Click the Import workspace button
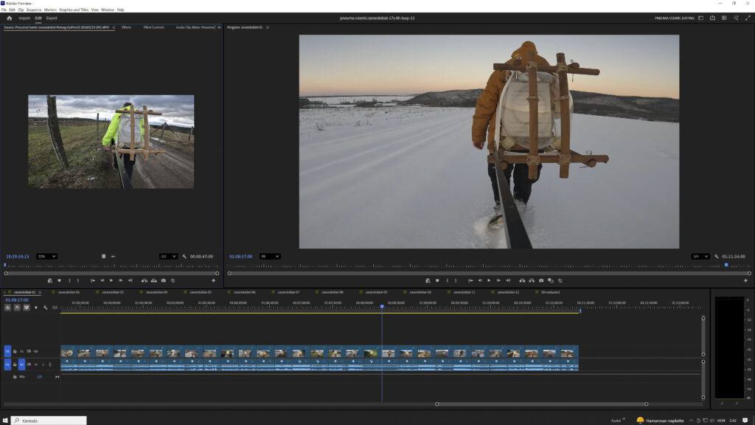 coord(24,18)
